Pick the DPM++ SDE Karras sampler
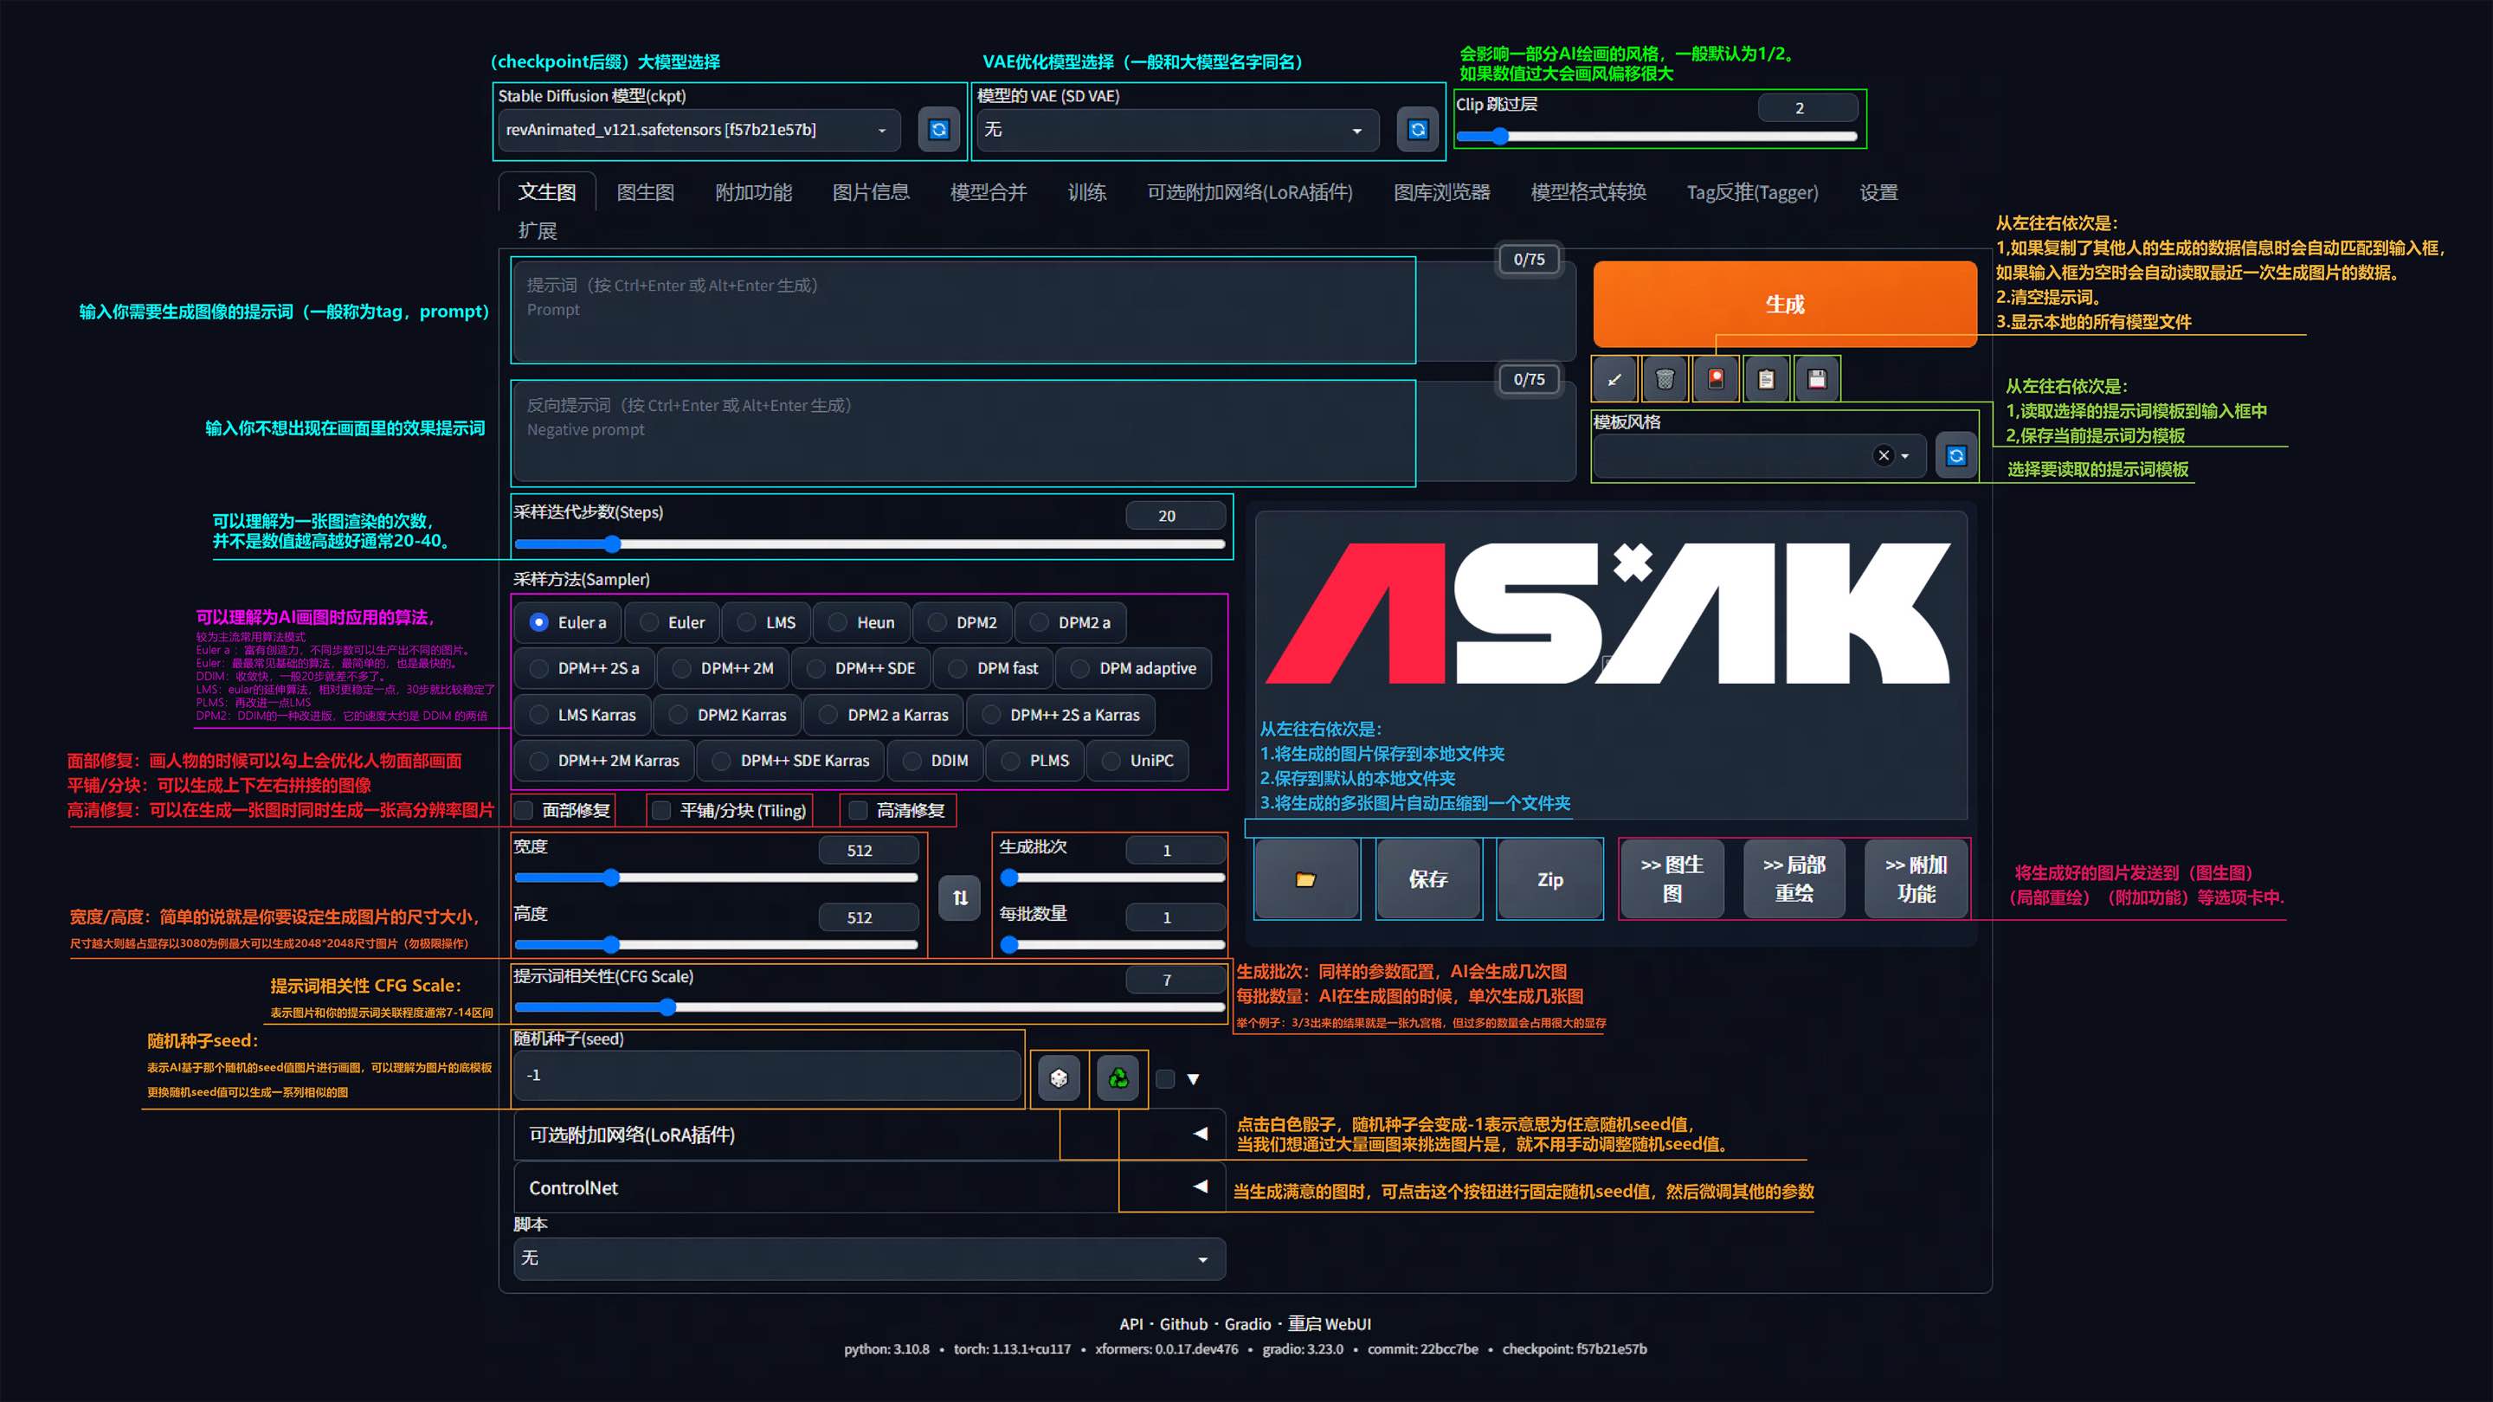This screenshot has width=2493, height=1402. tap(790, 761)
